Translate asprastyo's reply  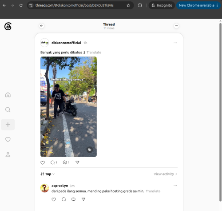tap(153, 191)
